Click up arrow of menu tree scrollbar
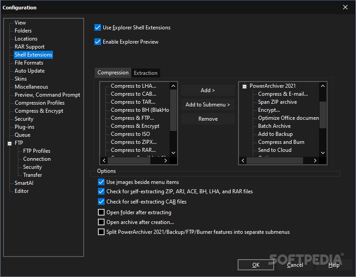Viewport: 356px width, 277px height. coord(323,86)
